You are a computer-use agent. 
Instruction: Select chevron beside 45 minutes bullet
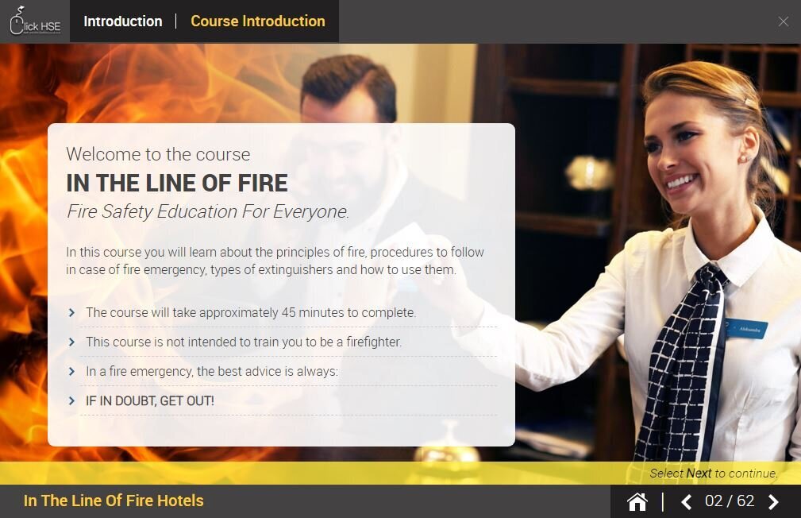pyautogui.click(x=71, y=312)
